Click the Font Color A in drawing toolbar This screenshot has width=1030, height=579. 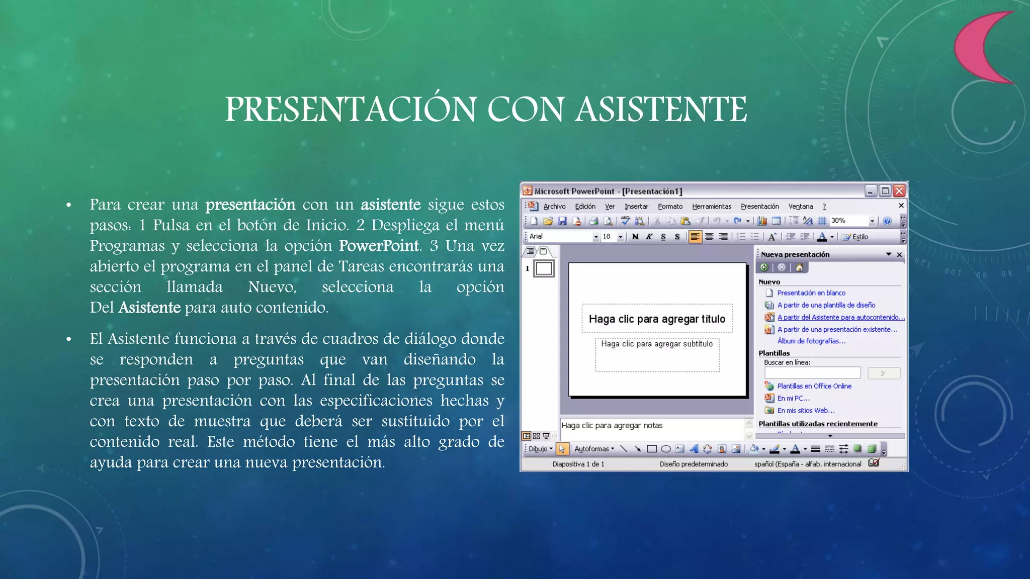pos(795,449)
